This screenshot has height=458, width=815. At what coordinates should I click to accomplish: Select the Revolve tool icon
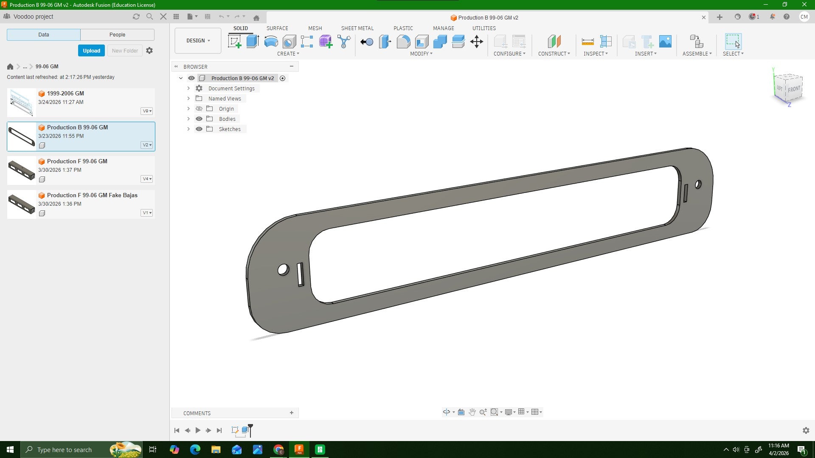pos(271,42)
